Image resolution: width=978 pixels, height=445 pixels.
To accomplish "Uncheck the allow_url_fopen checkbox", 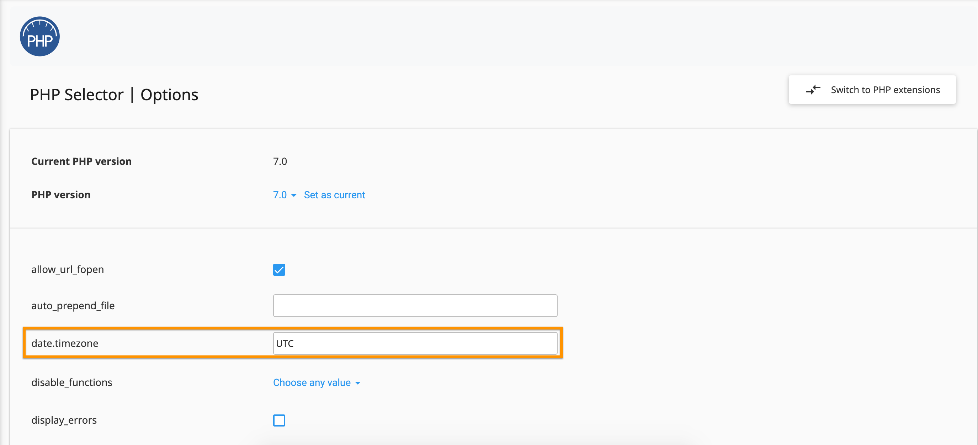I will pos(279,270).
